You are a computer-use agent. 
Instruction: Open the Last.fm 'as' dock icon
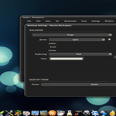[87, 113]
